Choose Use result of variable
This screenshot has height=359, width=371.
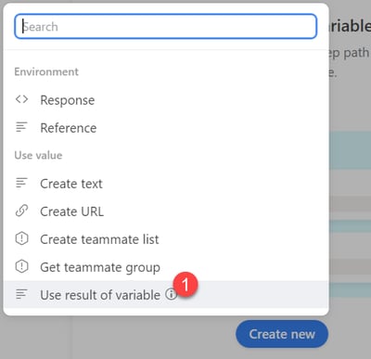pos(166,294)
